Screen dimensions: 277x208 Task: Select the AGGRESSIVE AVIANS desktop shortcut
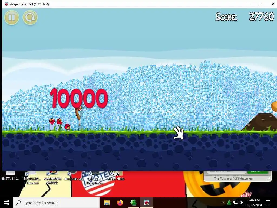(x=53, y=178)
